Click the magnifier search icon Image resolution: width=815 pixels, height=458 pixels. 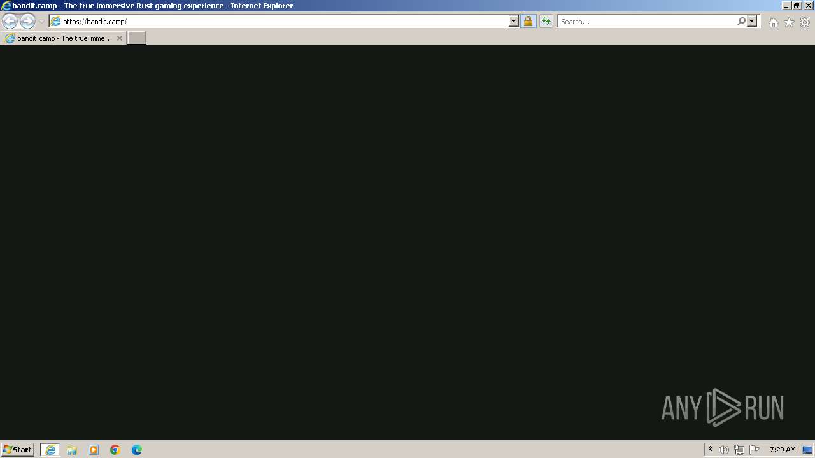coord(741,21)
